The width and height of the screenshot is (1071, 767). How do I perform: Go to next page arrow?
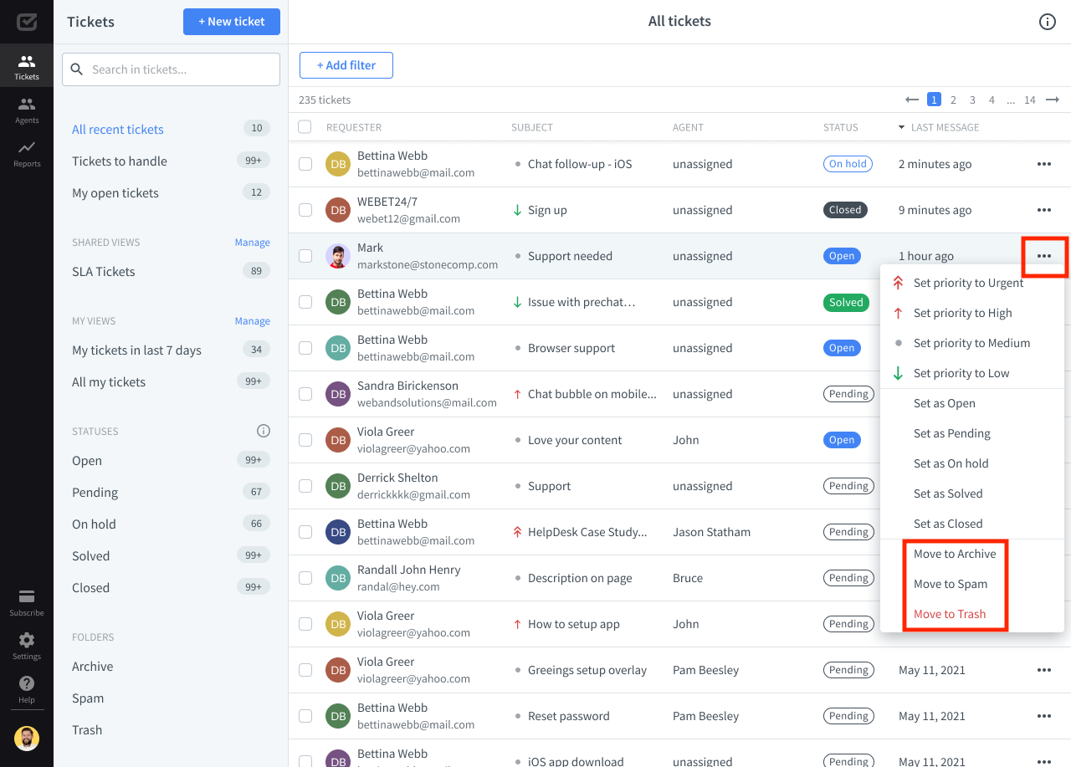[1053, 100]
